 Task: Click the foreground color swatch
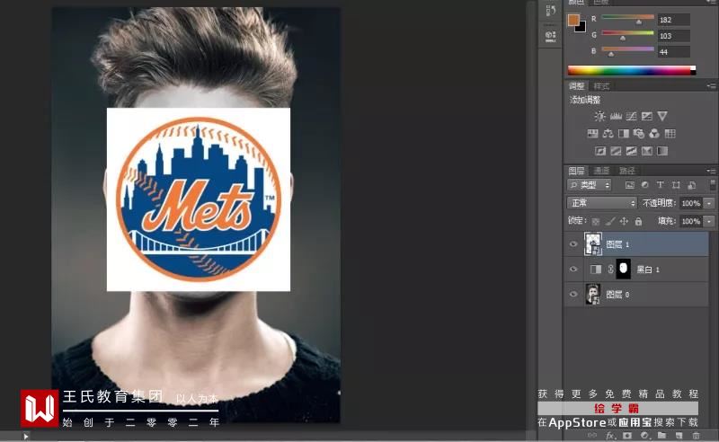[x=573, y=20]
